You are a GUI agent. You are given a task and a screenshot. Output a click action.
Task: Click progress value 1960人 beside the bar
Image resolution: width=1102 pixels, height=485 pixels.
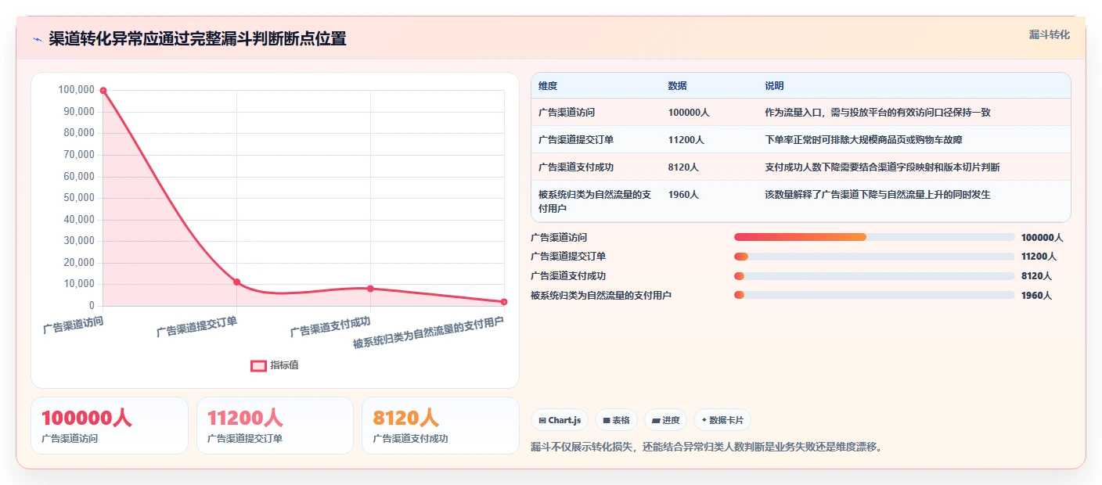(1037, 295)
